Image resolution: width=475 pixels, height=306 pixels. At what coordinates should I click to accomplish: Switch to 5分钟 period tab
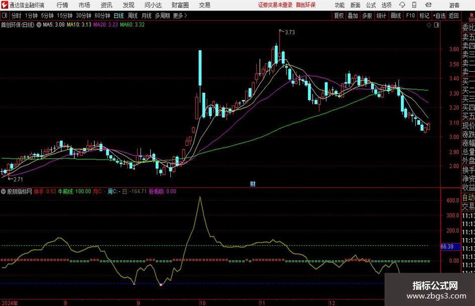47,16
